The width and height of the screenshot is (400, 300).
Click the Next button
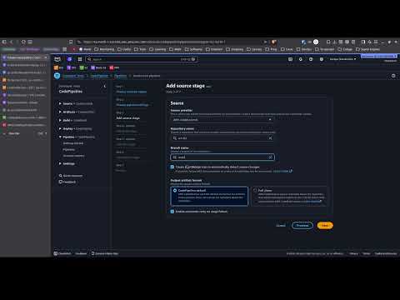[x=325, y=225]
